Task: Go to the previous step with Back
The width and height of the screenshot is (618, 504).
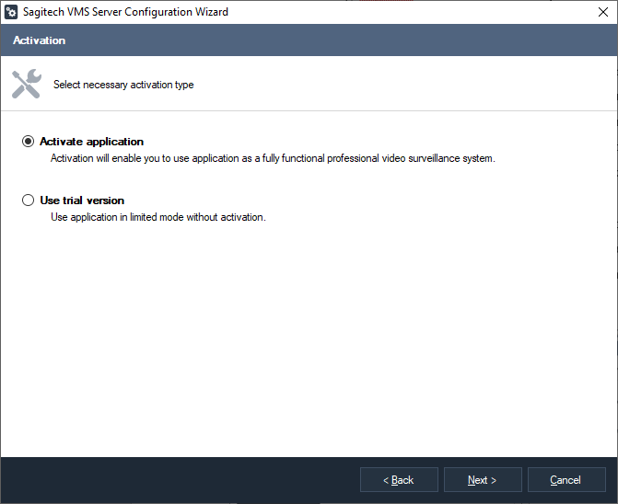Action: [399, 480]
